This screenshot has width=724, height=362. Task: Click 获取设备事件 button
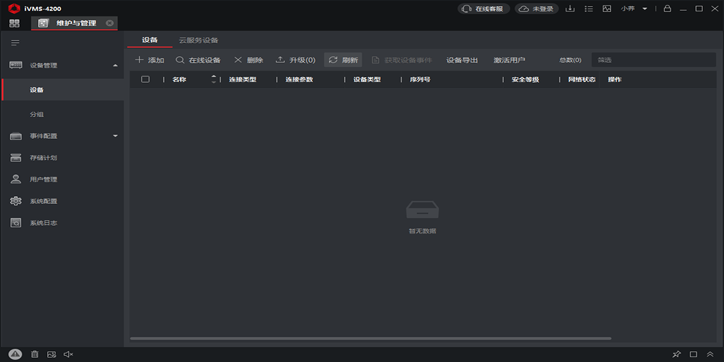coord(402,60)
